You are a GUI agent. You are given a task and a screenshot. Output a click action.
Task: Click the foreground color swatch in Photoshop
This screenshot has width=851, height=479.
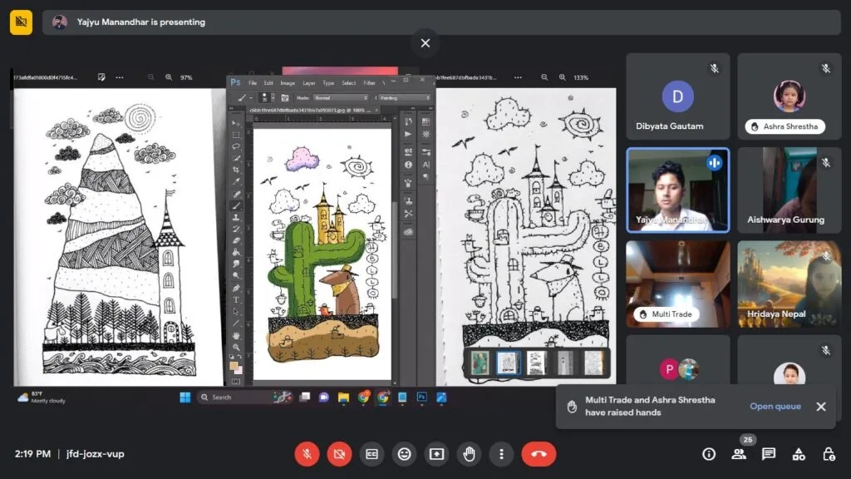(234, 366)
